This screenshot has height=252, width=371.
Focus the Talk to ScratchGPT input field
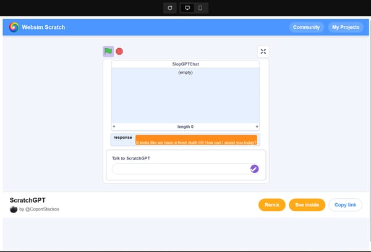click(185, 169)
